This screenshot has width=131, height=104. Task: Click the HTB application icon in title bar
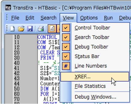click(x=8, y=7)
